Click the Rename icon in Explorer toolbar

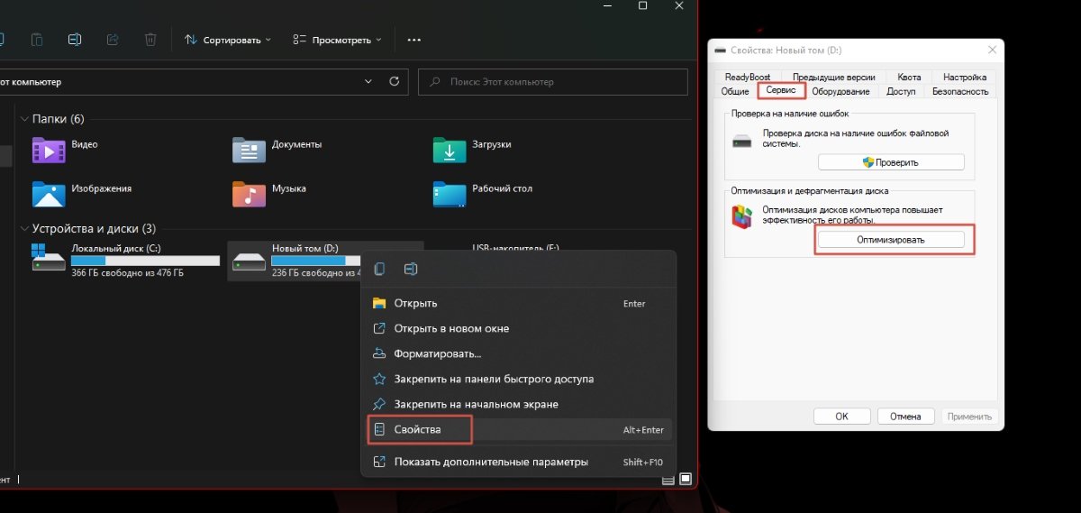(75, 40)
